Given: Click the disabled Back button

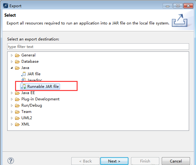Looking at the screenshot, I should (85, 161).
